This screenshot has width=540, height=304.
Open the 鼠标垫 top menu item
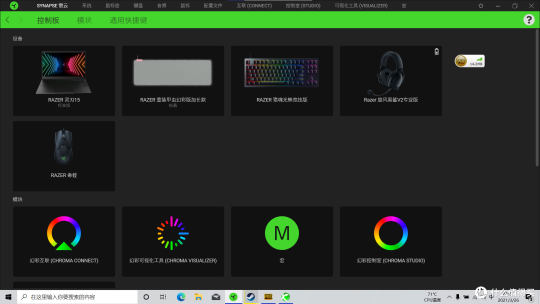click(112, 5)
